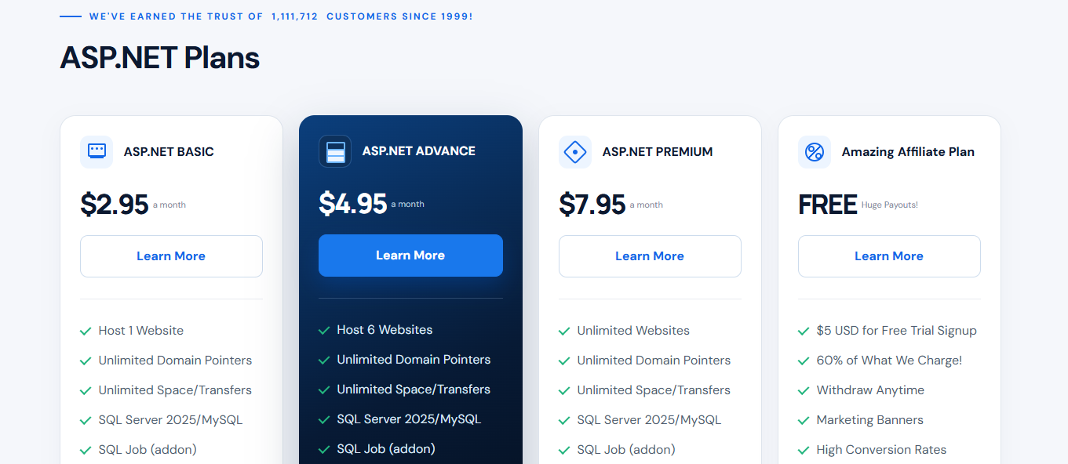This screenshot has width=1068, height=464.
Task: Click the $4.95 price
Action: (x=353, y=204)
